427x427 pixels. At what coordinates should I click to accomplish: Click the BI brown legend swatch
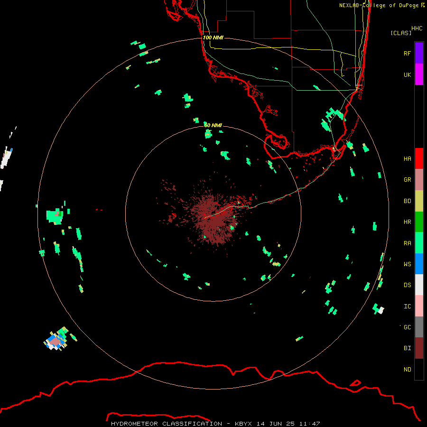419,348
